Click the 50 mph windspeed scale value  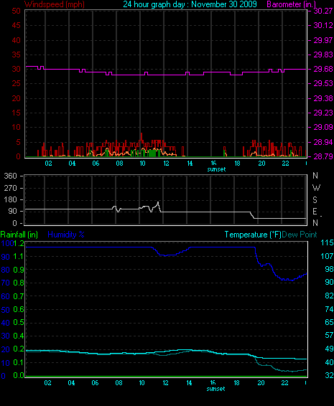[16, 11]
